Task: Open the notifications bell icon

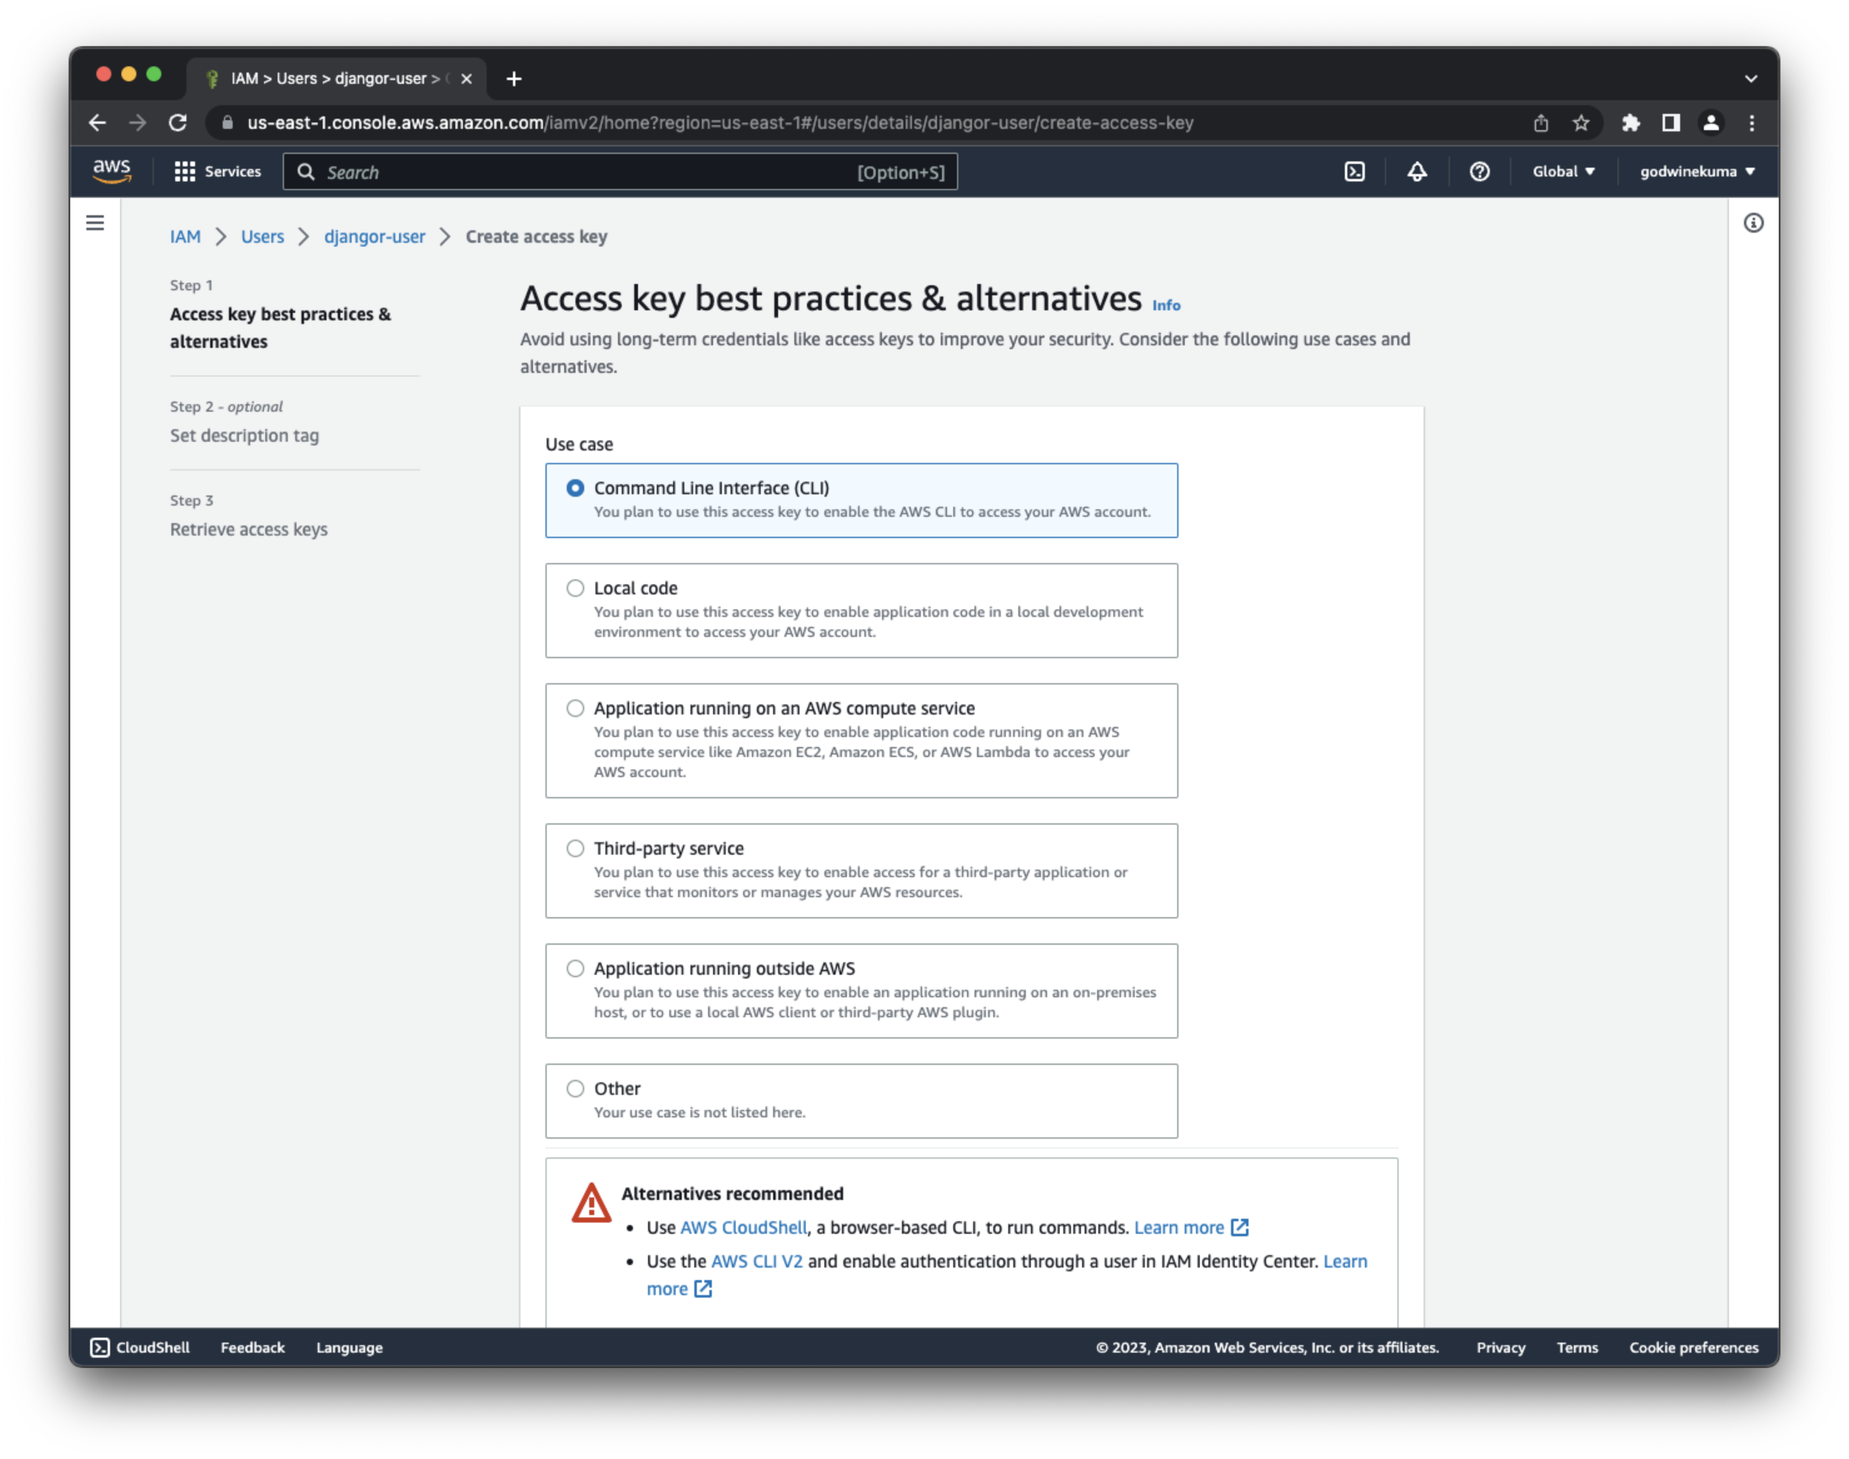Action: click(1417, 171)
